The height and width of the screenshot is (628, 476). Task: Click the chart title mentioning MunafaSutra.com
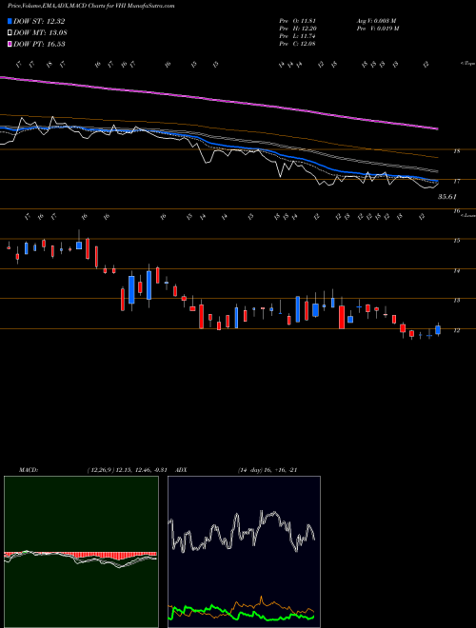tap(91, 7)
